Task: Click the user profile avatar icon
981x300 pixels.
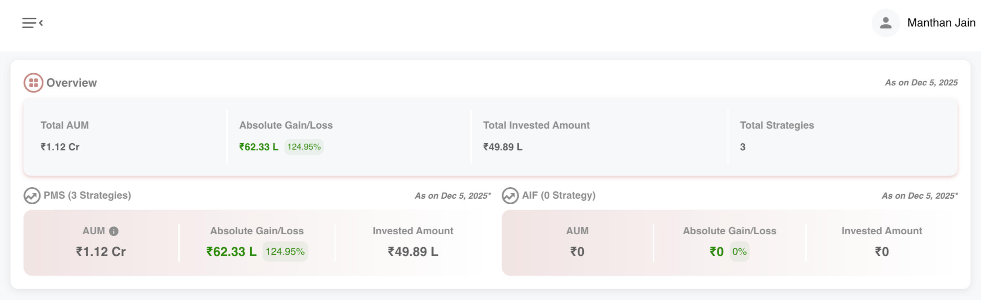Action: coord(885,23)
